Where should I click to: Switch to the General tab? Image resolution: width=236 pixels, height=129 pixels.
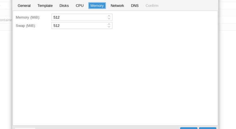pyautogui.click(x=24, y=6)
